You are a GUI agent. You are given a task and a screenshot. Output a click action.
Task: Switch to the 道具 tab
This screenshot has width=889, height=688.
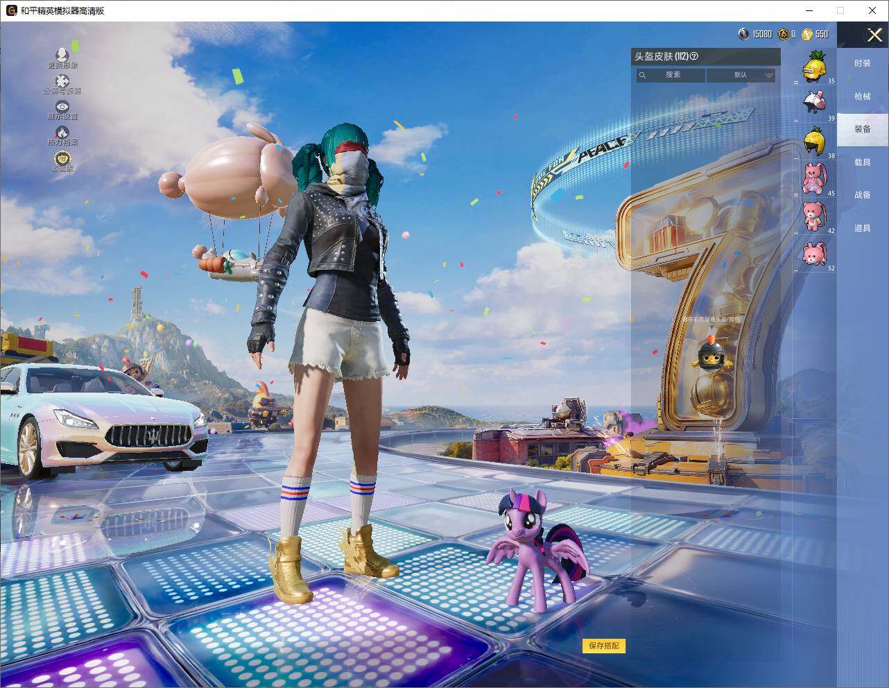pyautogui.click(x=863, y=228)
